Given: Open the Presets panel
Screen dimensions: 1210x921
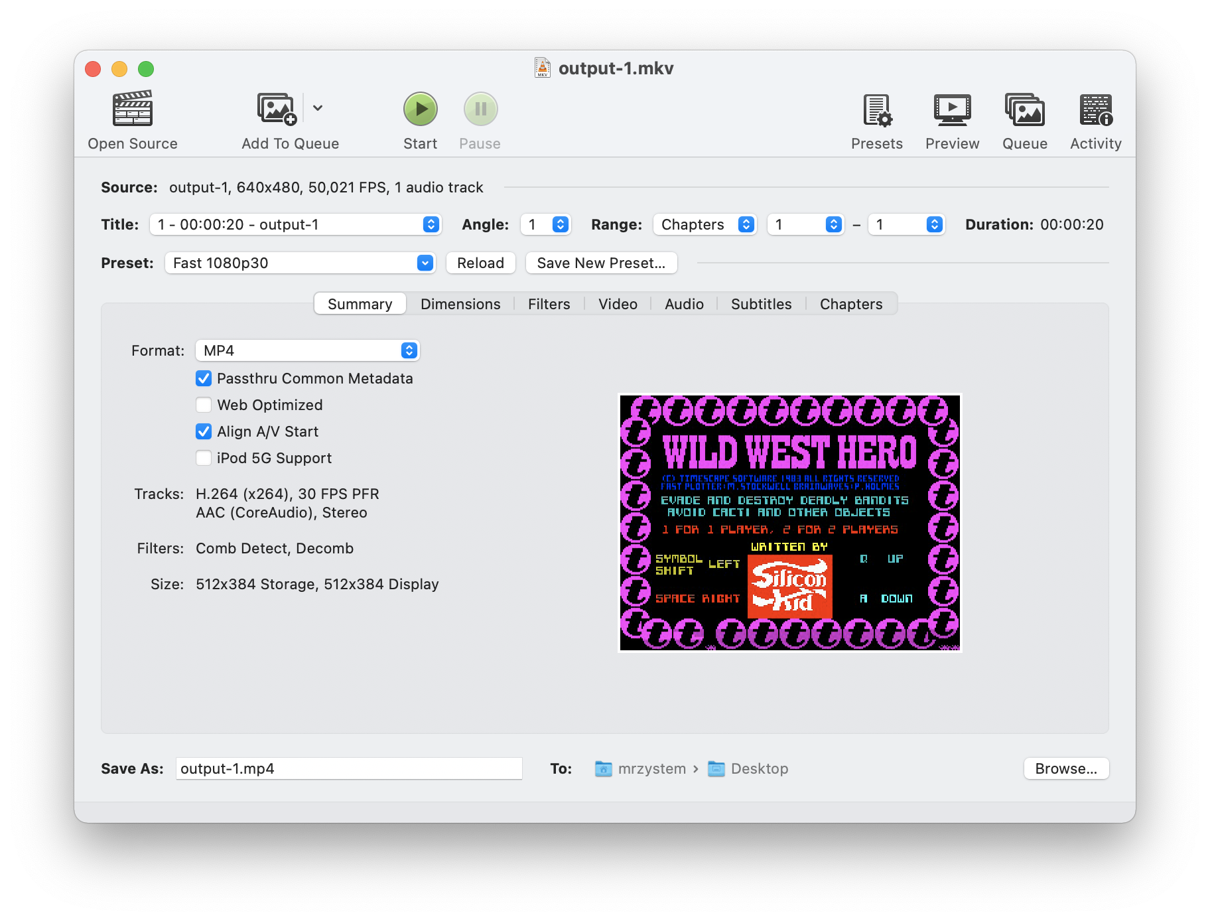Looking at the screenshot, I should coord(877,119).
